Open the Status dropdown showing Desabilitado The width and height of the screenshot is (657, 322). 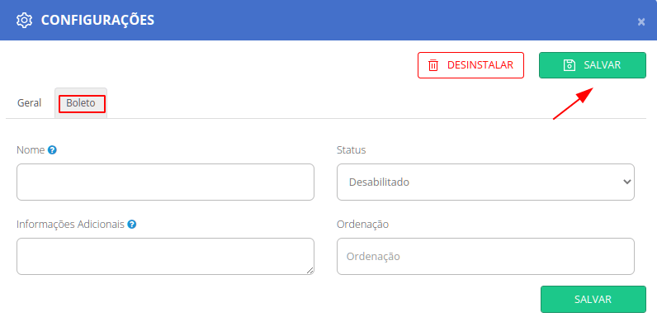click(485, 182)
